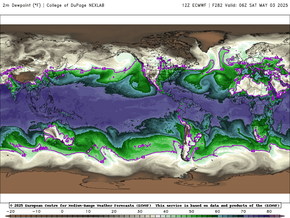Click the '10' color scale label
The image size is (290, 218).
[88, 211]
